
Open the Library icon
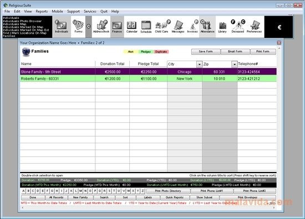pyautogui.click(x=222, y=27)
